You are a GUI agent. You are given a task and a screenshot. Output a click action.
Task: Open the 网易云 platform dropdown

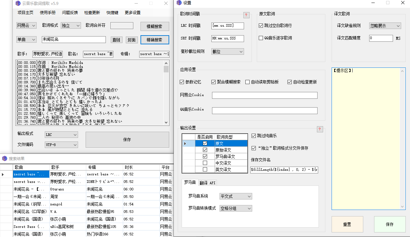click(26, 25)
